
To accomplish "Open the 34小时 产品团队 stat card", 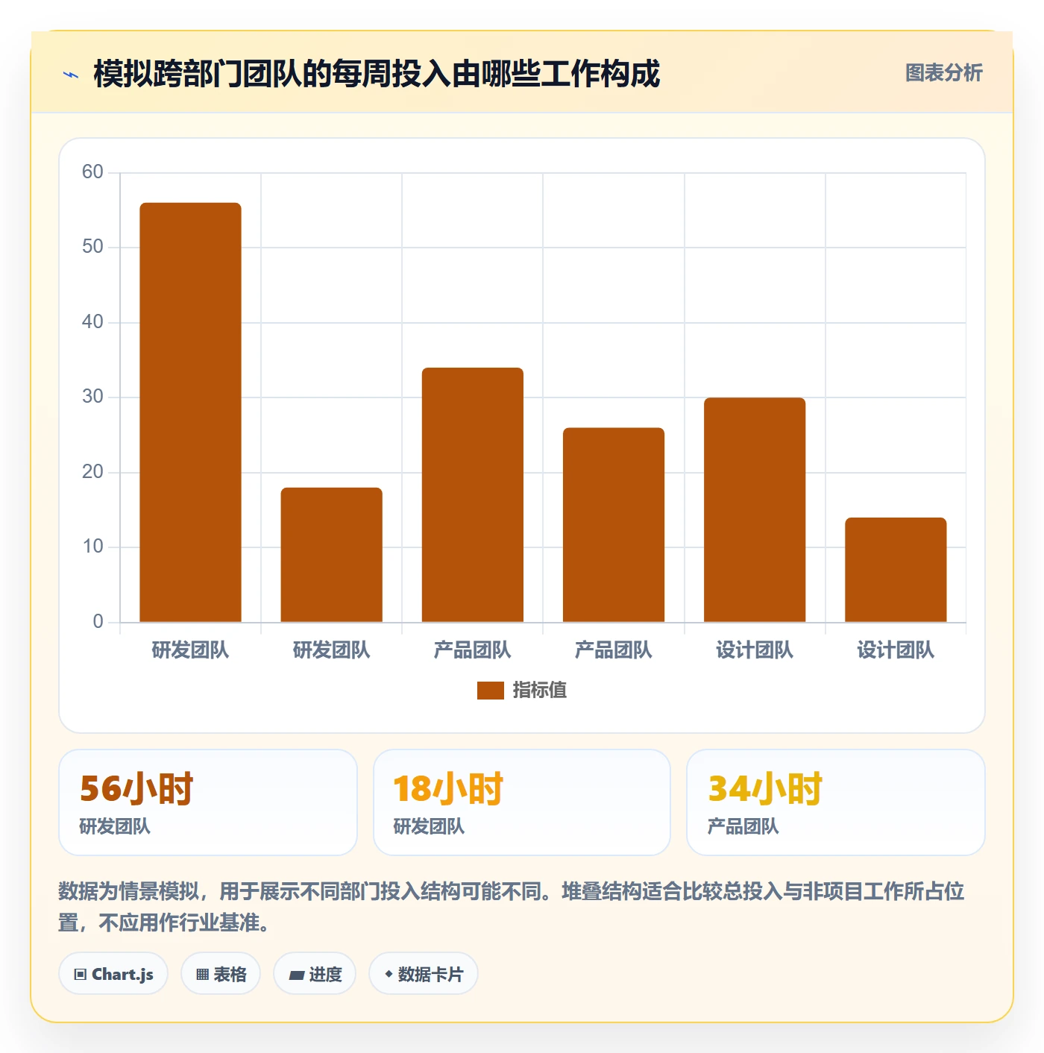I will 836,802.
